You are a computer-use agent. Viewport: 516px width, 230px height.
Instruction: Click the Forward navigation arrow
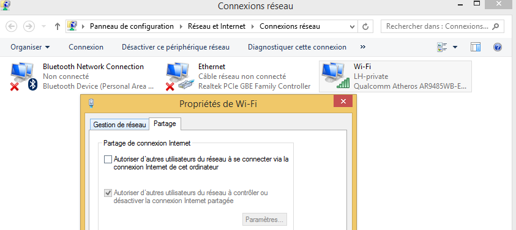click(x=29, y=26)
